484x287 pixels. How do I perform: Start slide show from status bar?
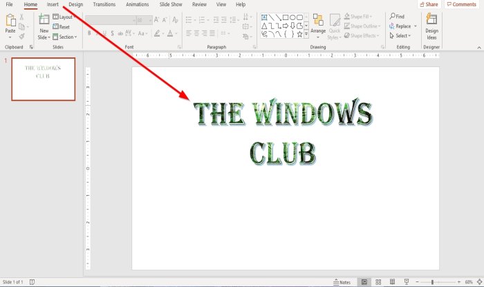pyautogui.click(x=407, y=282)
